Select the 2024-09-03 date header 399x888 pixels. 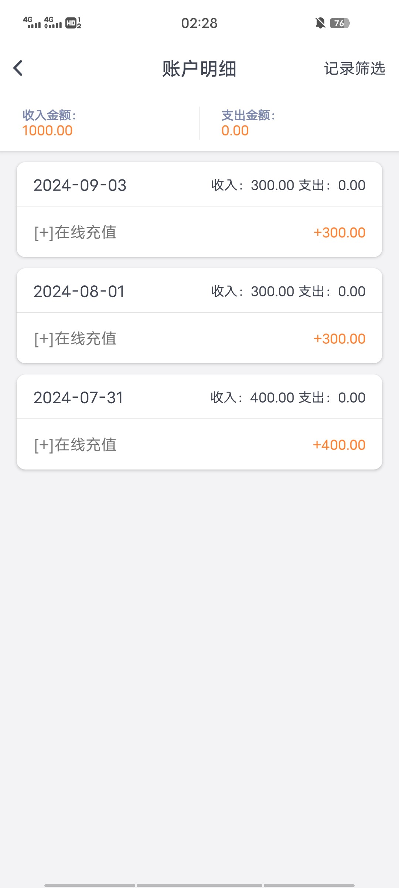80,185
